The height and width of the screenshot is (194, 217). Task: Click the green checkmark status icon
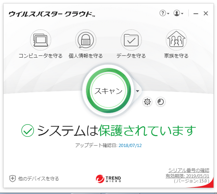tap(27, 131)
